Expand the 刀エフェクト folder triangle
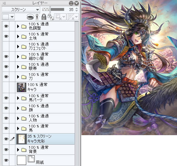Screen dimensions: 177x166 pyautogui.click(x=18, y=47)
